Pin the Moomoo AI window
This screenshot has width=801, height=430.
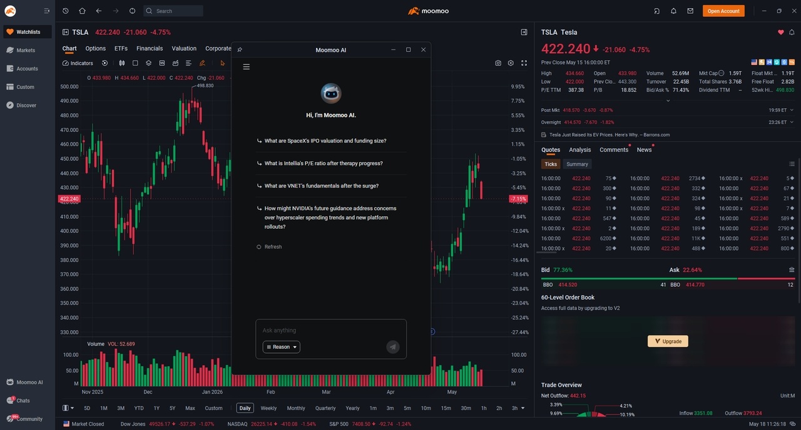click(x=240, y=50)
